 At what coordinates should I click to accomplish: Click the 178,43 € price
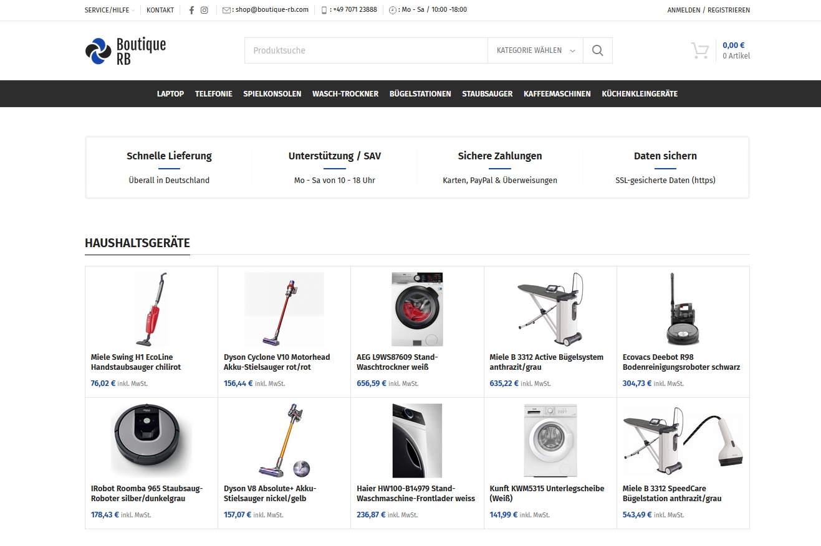(x=105, y=515)
